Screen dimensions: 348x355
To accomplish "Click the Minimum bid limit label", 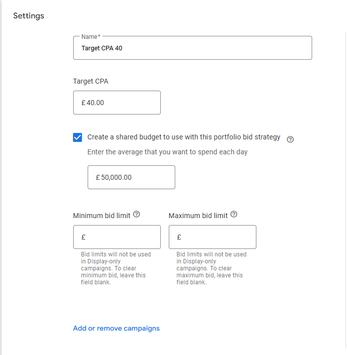I will [102, 216].
